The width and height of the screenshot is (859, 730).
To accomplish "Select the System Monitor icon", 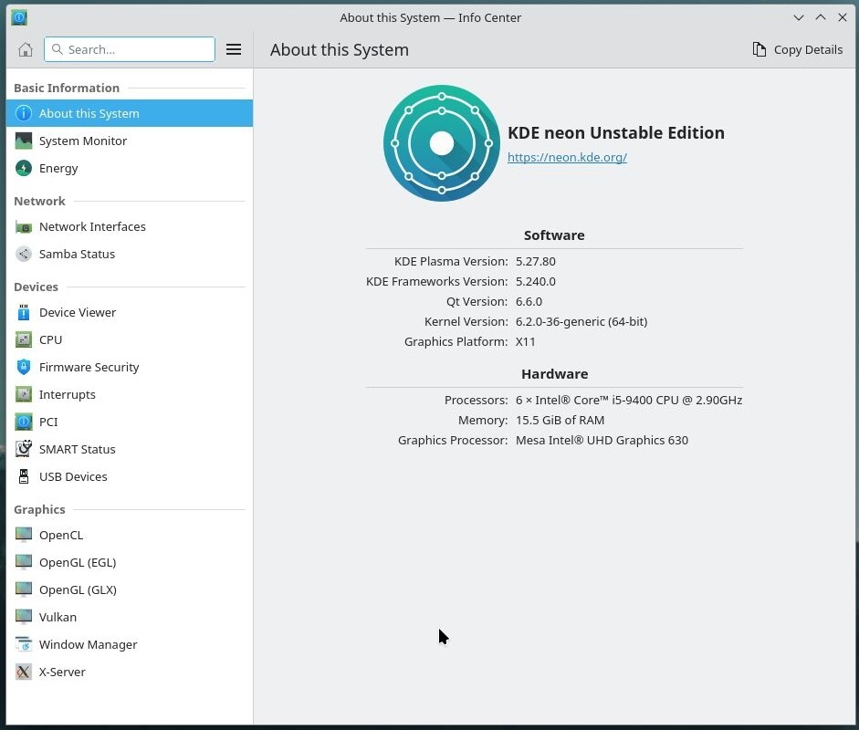I will click(x=24, y=141).
